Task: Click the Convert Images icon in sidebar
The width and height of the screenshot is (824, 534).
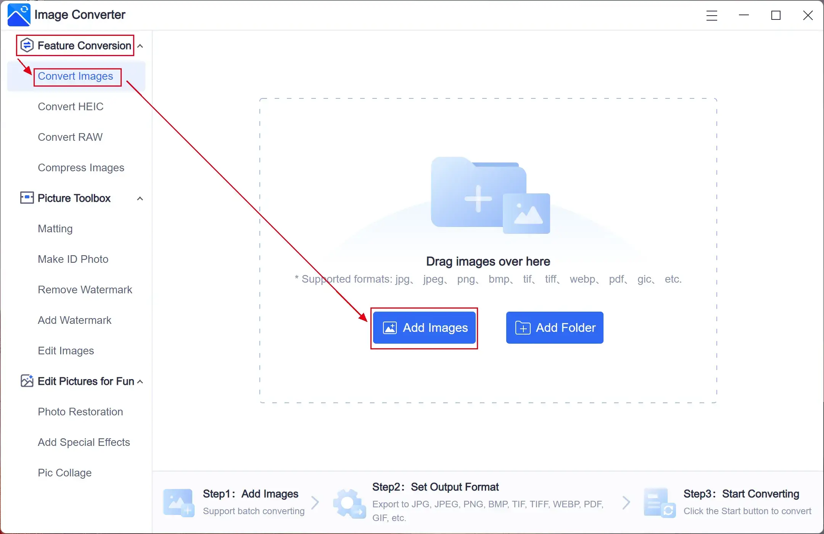Action: point(76,76)
